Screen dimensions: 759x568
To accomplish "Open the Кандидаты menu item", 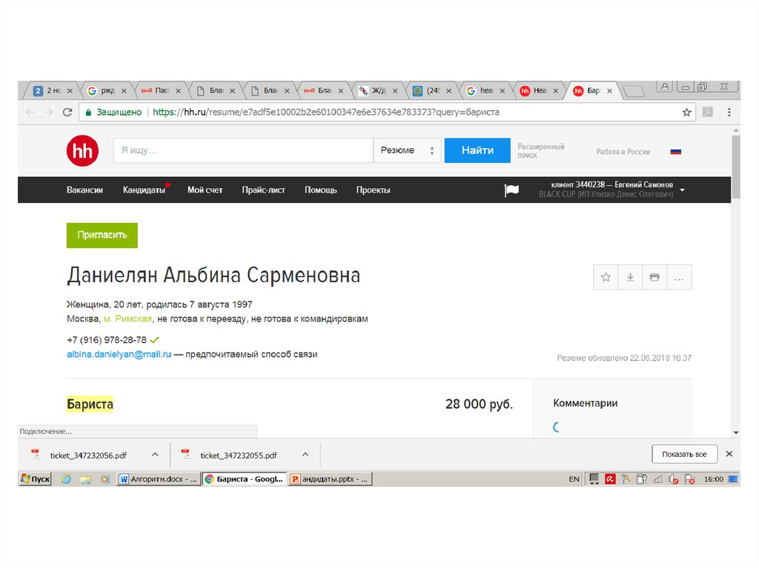I will 144,190.
